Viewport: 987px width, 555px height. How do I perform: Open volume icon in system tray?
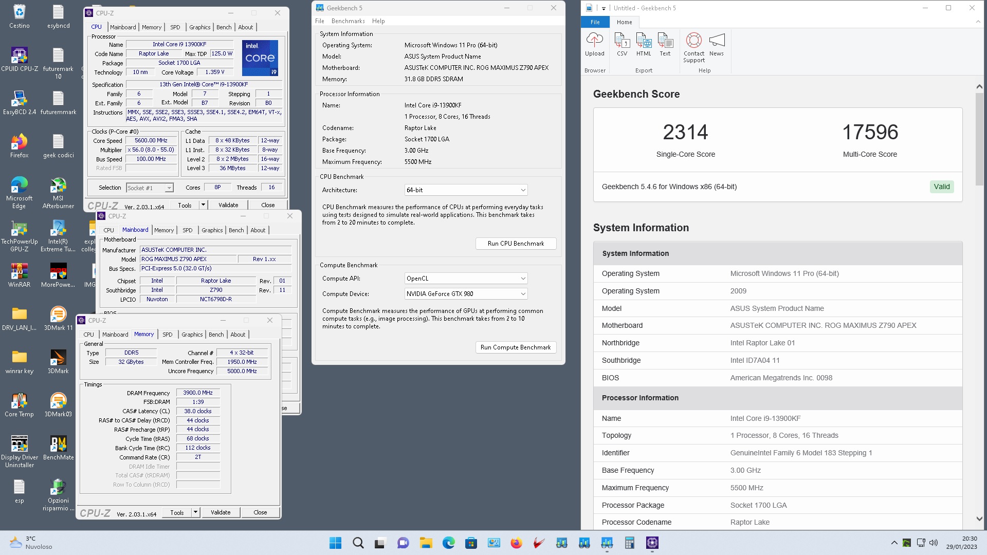click(x=934, y=543)
